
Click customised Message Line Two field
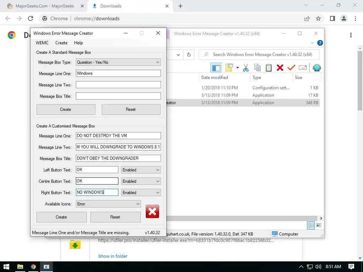pyautogui.click(x=118, y=147)
